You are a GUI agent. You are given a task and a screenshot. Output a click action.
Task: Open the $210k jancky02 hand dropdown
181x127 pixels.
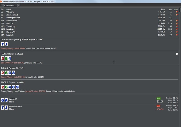click(x=19, y=5)
